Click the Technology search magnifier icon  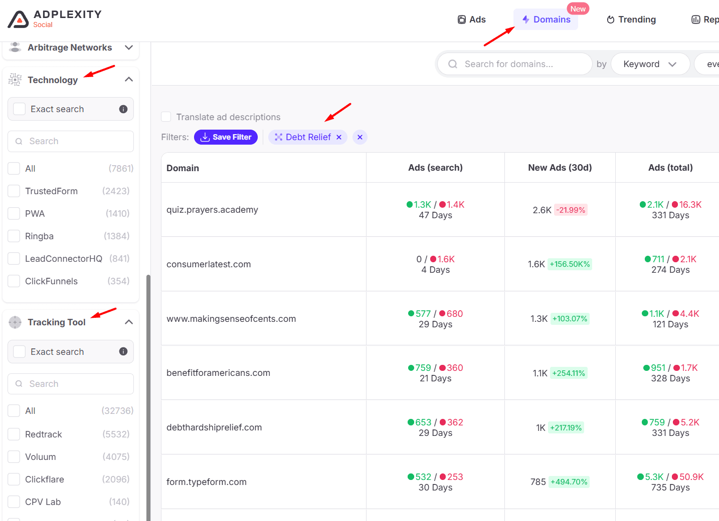pos(19,141)
